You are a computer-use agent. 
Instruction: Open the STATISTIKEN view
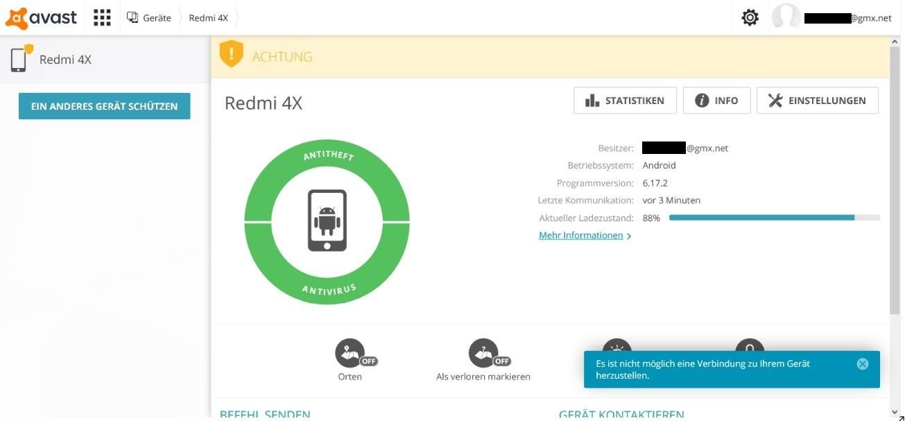pyautogui.click(x=624, y=101)
